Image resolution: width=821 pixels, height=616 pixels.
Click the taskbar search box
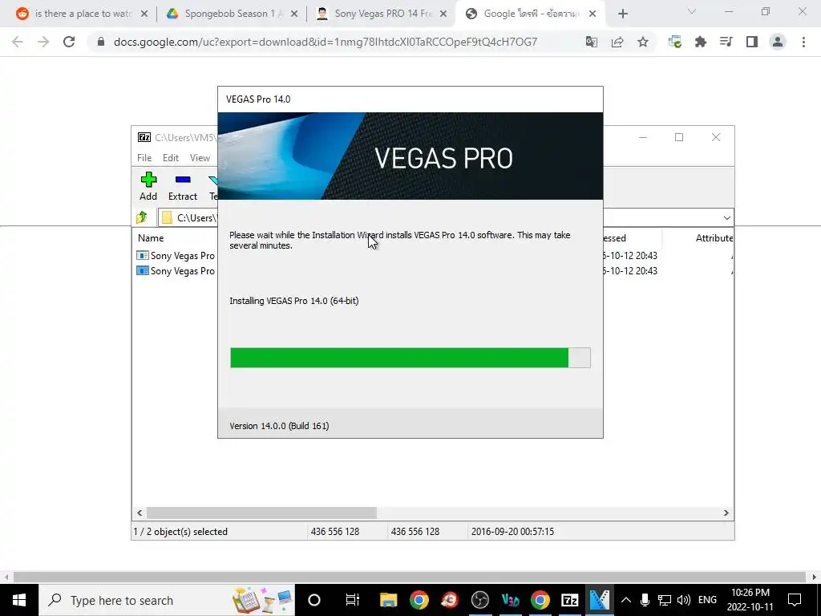167,600
